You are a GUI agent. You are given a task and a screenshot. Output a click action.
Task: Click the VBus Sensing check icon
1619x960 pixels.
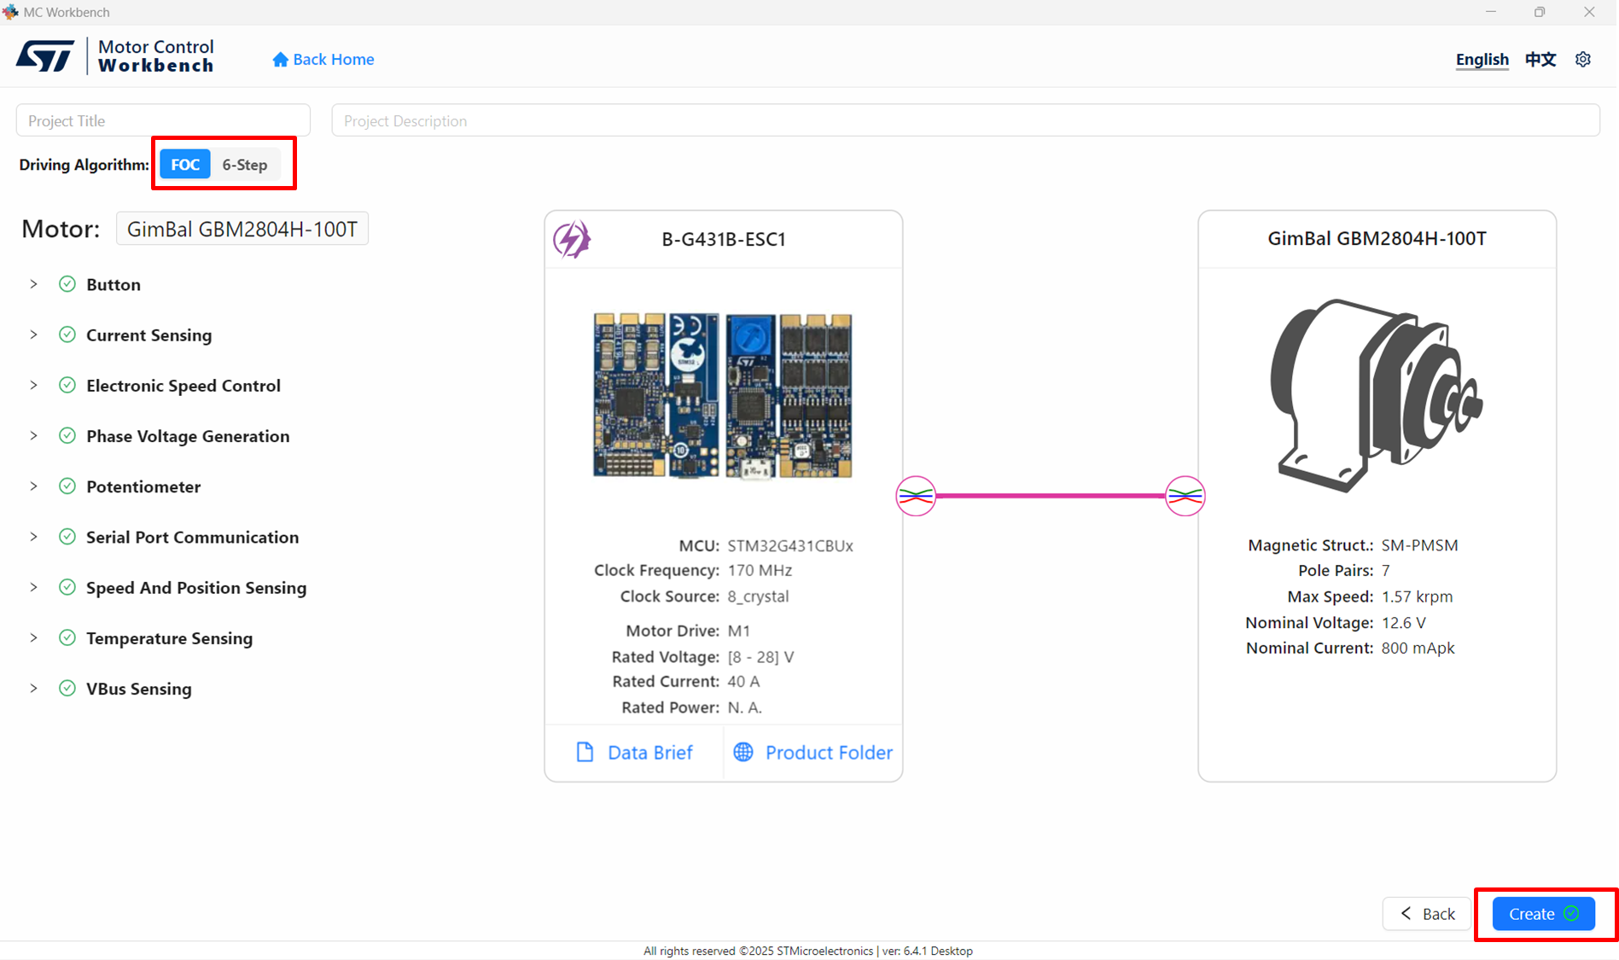[67, 689]
